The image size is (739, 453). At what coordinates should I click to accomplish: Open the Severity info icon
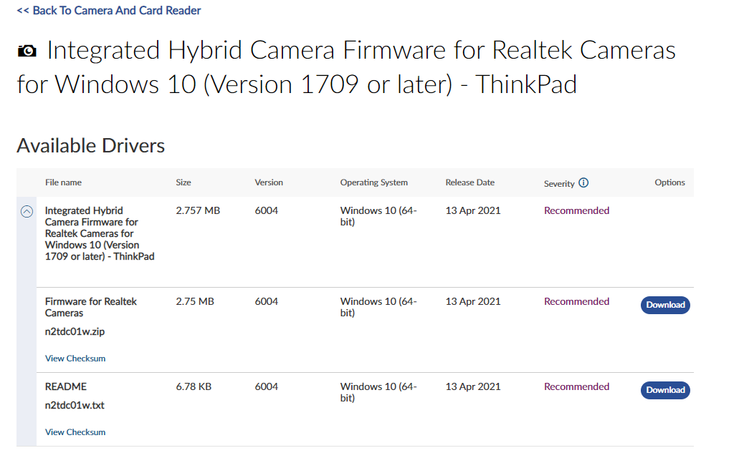pos(583,182)
